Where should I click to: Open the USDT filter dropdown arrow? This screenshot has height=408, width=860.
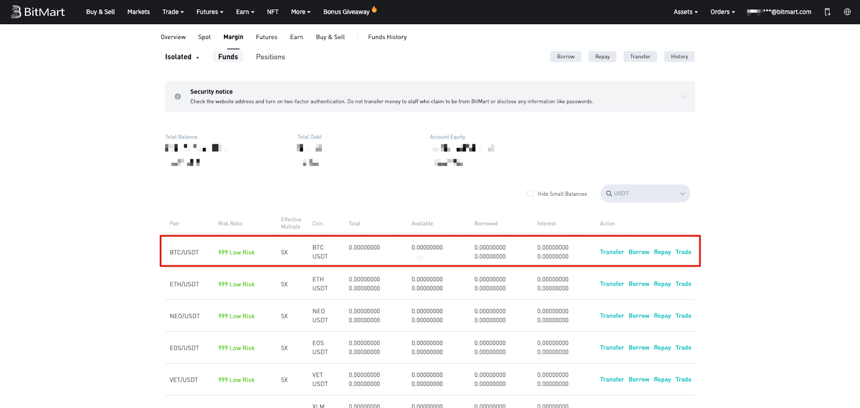pyautogui.click(x=682, y=194)
